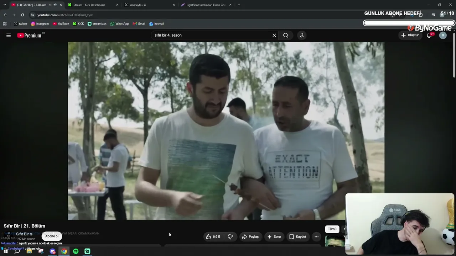The width and height of the screenshot is (456, 256).
Task: Close the Kick Dashboard tab
Action: pyautogui.click(x=117, y=5)
